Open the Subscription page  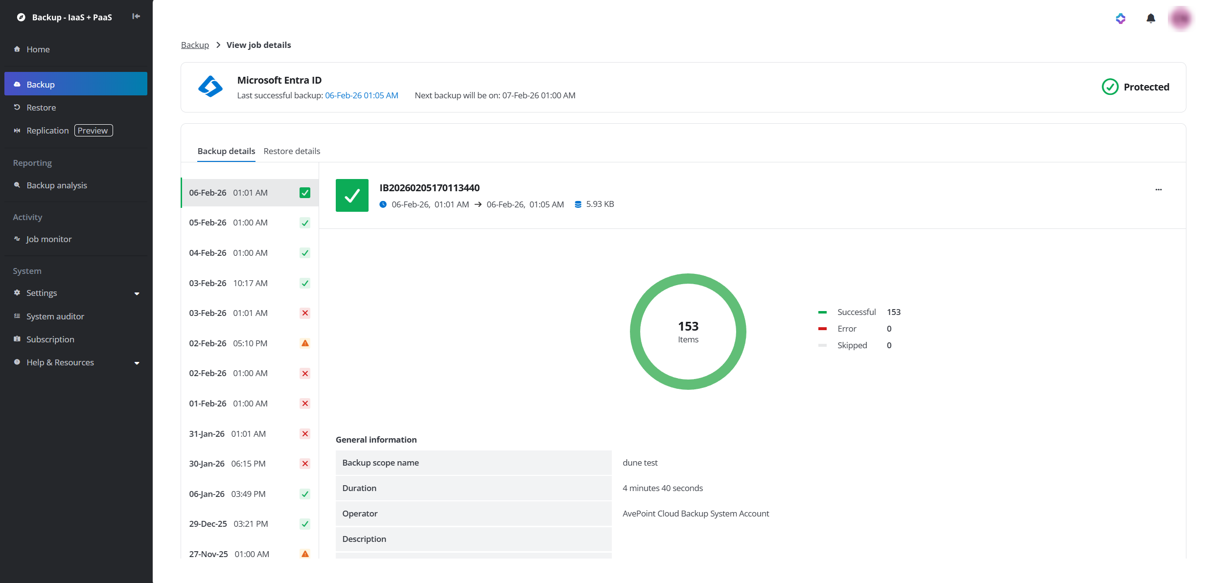click(50, 339)
